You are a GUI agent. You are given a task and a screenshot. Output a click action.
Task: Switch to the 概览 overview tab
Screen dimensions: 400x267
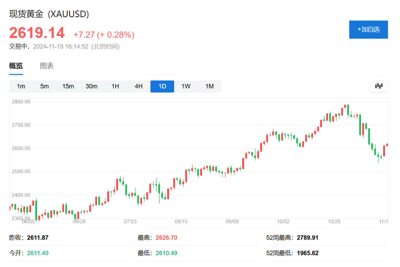(16, 66)
